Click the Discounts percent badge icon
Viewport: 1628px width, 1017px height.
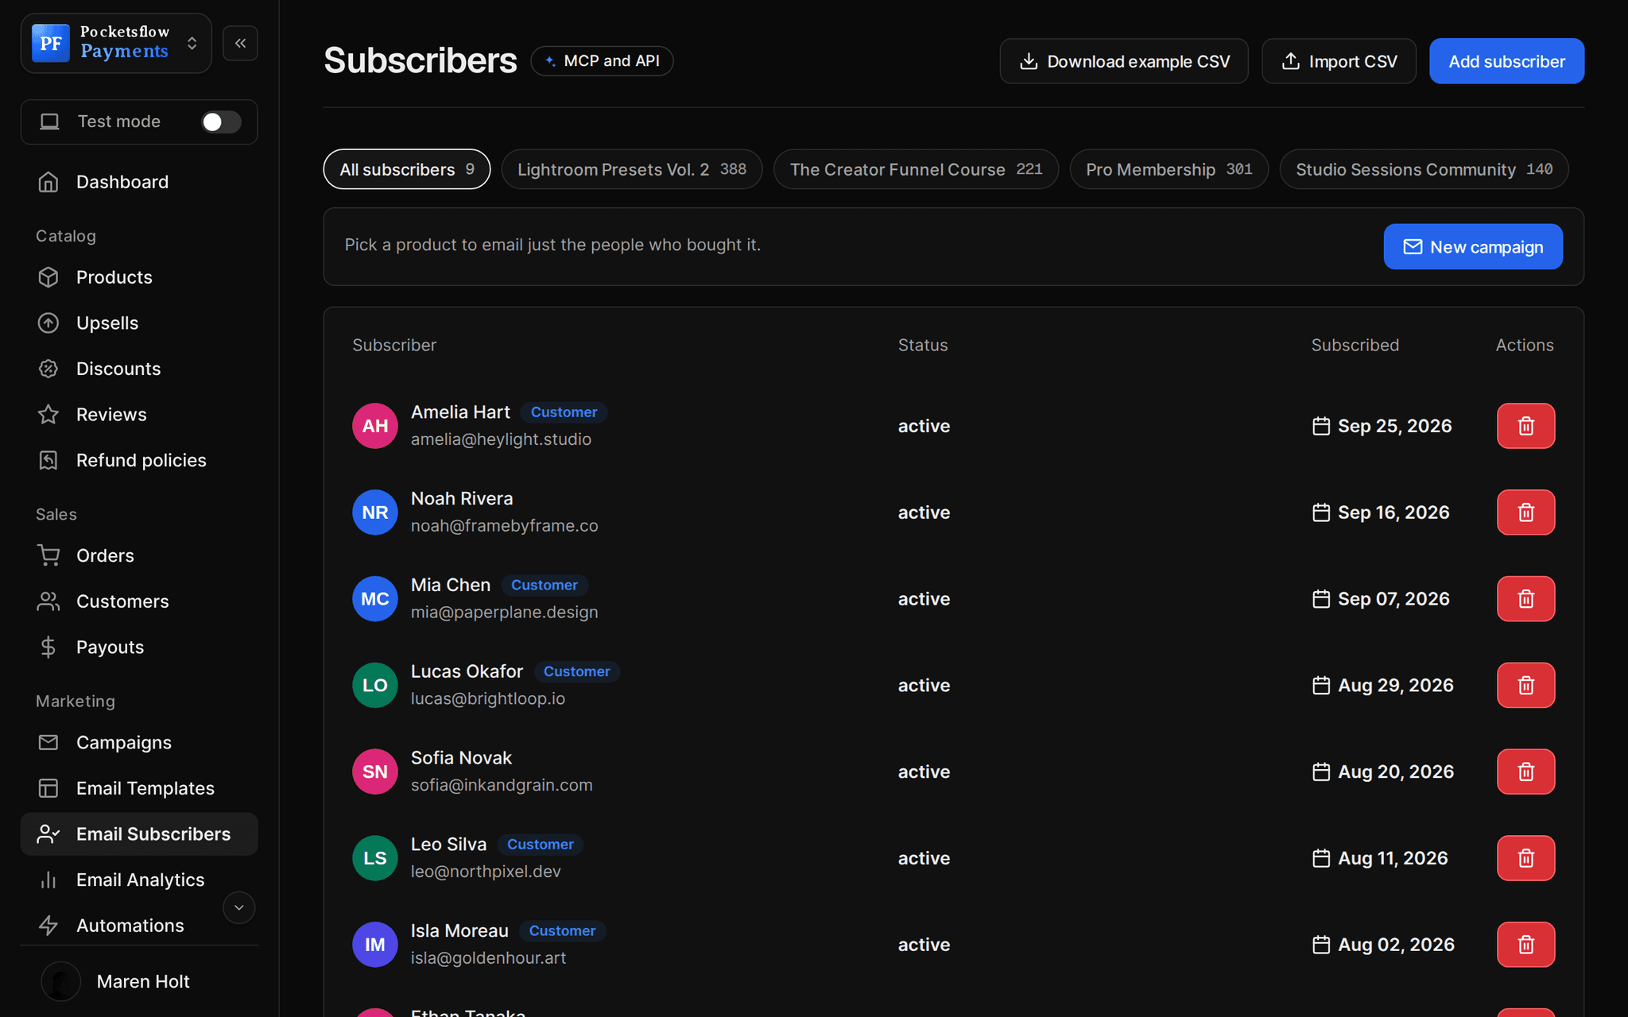click(x=48, y=369)
